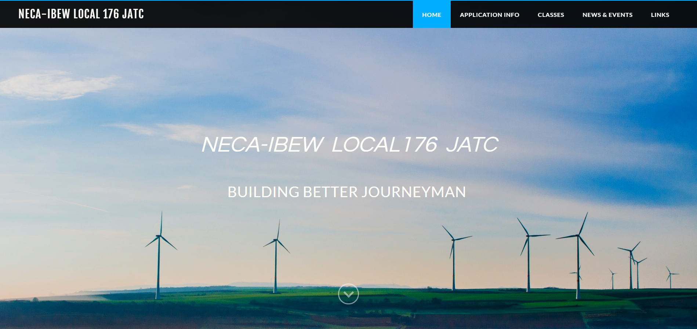Image resolution: width=697 pixels, height=329 pixels.
Task: Click the italic NECA-IBEW LOCAL176 JATC hero heading
Action: pyautogui.click(x=350, y=144)
